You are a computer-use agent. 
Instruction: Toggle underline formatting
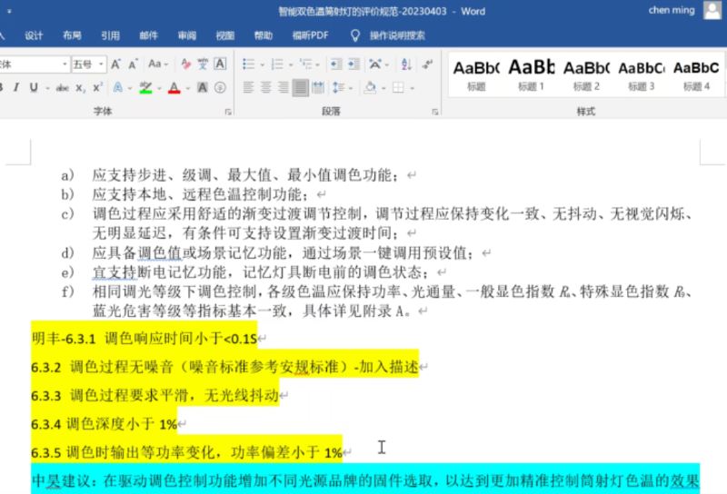33,88
